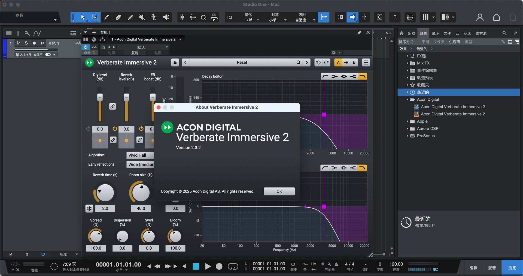Viewport: 523px width, 276px height.
Task: Adjust Reverb level fader
Action: coord(126,97)
